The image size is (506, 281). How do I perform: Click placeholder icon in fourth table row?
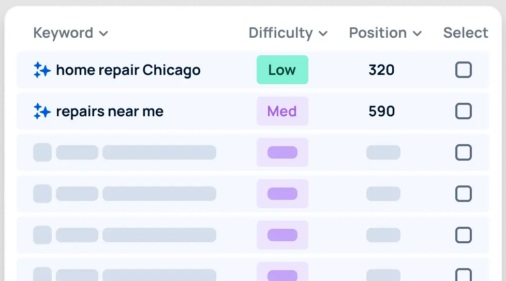42,194
